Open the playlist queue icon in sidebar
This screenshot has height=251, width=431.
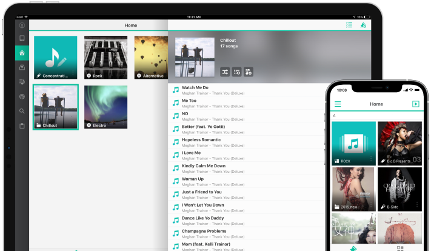click(x=22, y=82)
